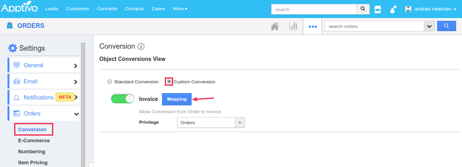Open the reports bar chart icon
Viewport: 462px width, 167px height.
point(293,26)
